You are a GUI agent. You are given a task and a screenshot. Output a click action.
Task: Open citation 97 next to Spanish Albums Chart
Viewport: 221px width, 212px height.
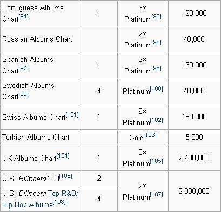(x=23, y=69)
